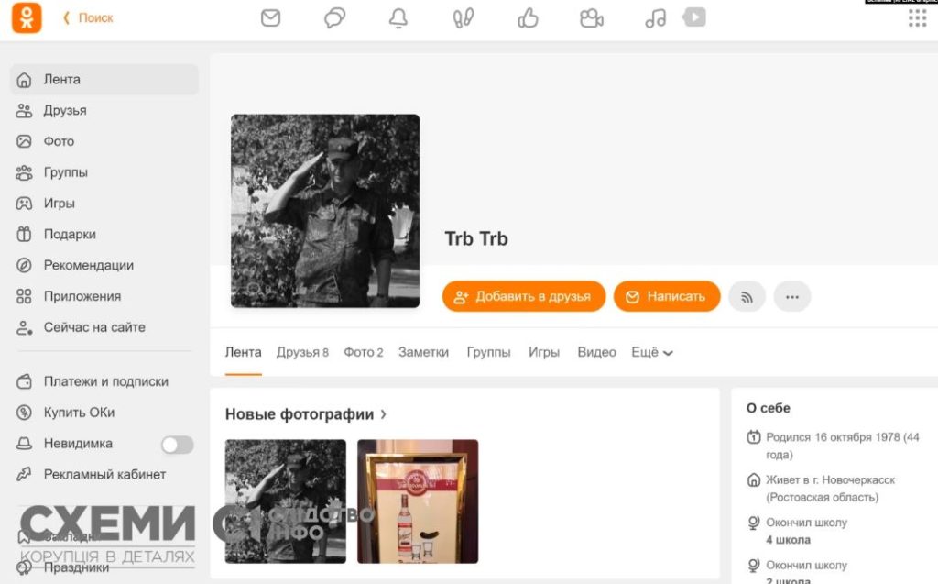Click the Добавить в друзья button

click(x=523, y=296)
